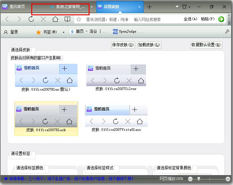Screen dimensions: 233x185
Task: Adjust the page zoom slider handle
Action: (x=199, y=179)
